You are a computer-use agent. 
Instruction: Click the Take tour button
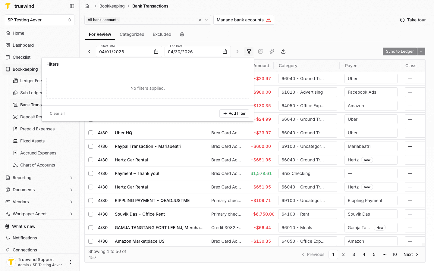tap(413, 20)
